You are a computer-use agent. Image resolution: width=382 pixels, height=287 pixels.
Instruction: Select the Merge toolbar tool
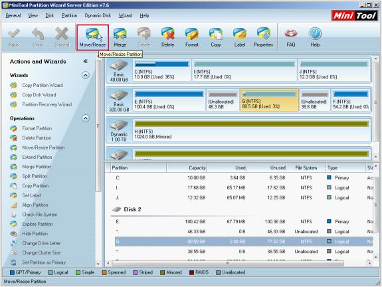tap(120, 37)
